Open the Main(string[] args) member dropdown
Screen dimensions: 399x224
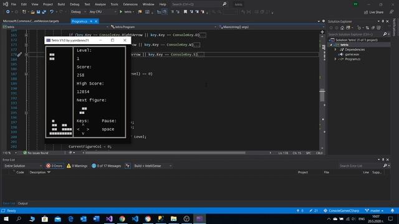pos(271,27)
